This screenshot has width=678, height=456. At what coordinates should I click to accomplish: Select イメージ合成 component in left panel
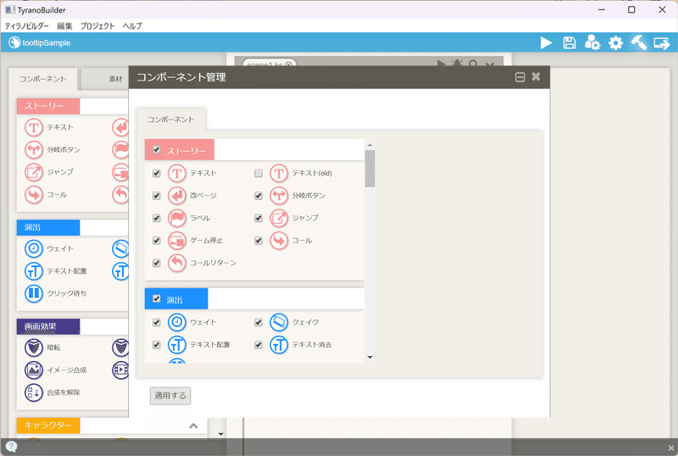pyautogui.click(x=56, y=370)
